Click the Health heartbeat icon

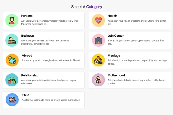98,21
